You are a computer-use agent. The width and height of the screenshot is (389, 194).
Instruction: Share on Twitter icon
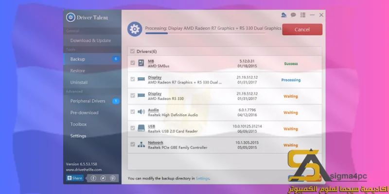coord(103,178)
